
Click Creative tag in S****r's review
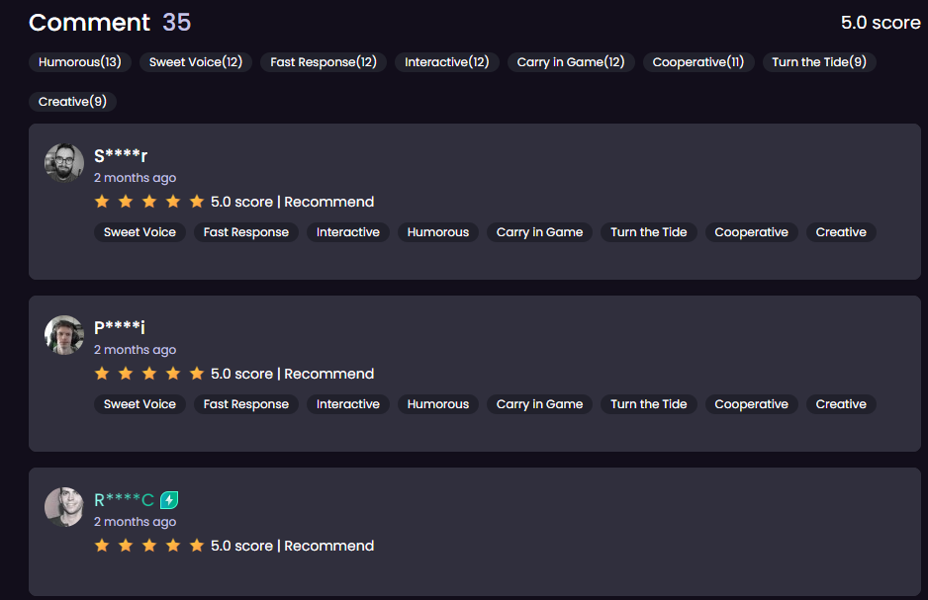pyautogui.click(x=841, y=232)
